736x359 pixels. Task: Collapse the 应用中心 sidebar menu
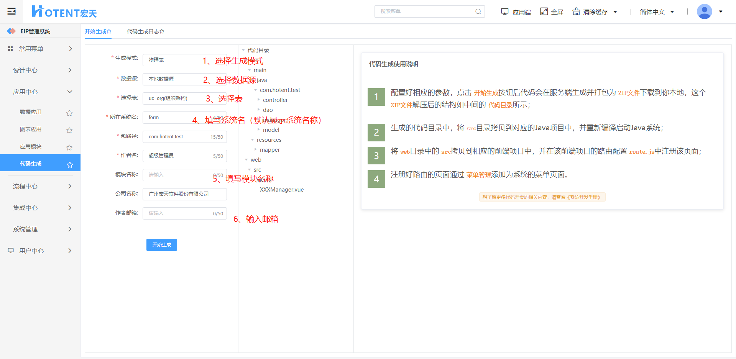[40, 92]
